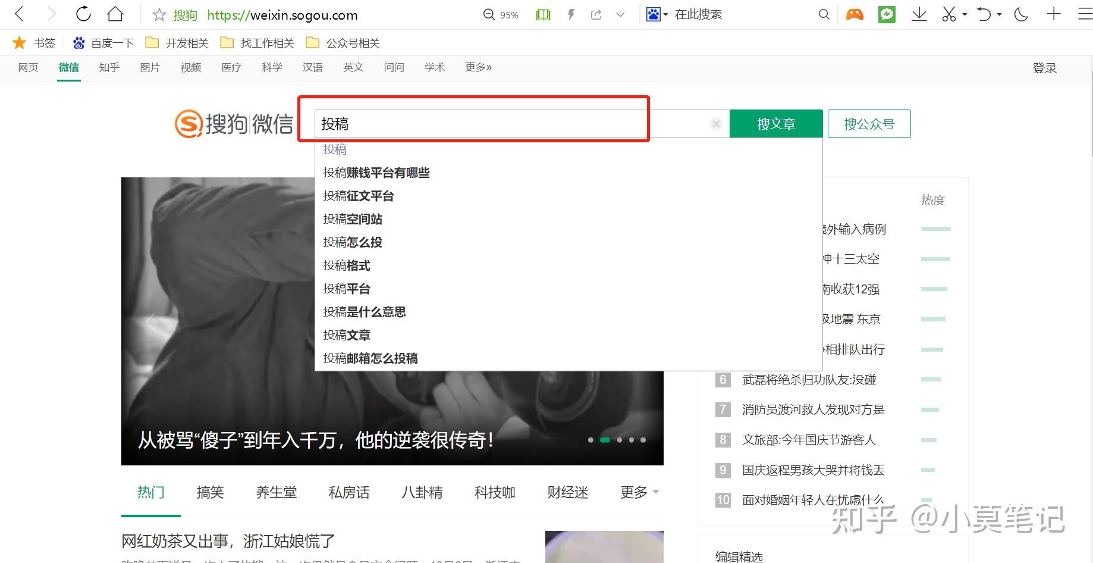Go back with the browser back arrow

coord(19,14)
